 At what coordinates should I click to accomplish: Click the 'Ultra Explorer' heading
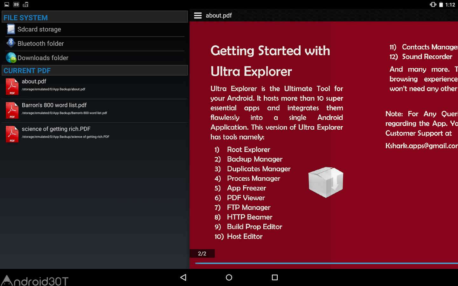tap(251, 71)
